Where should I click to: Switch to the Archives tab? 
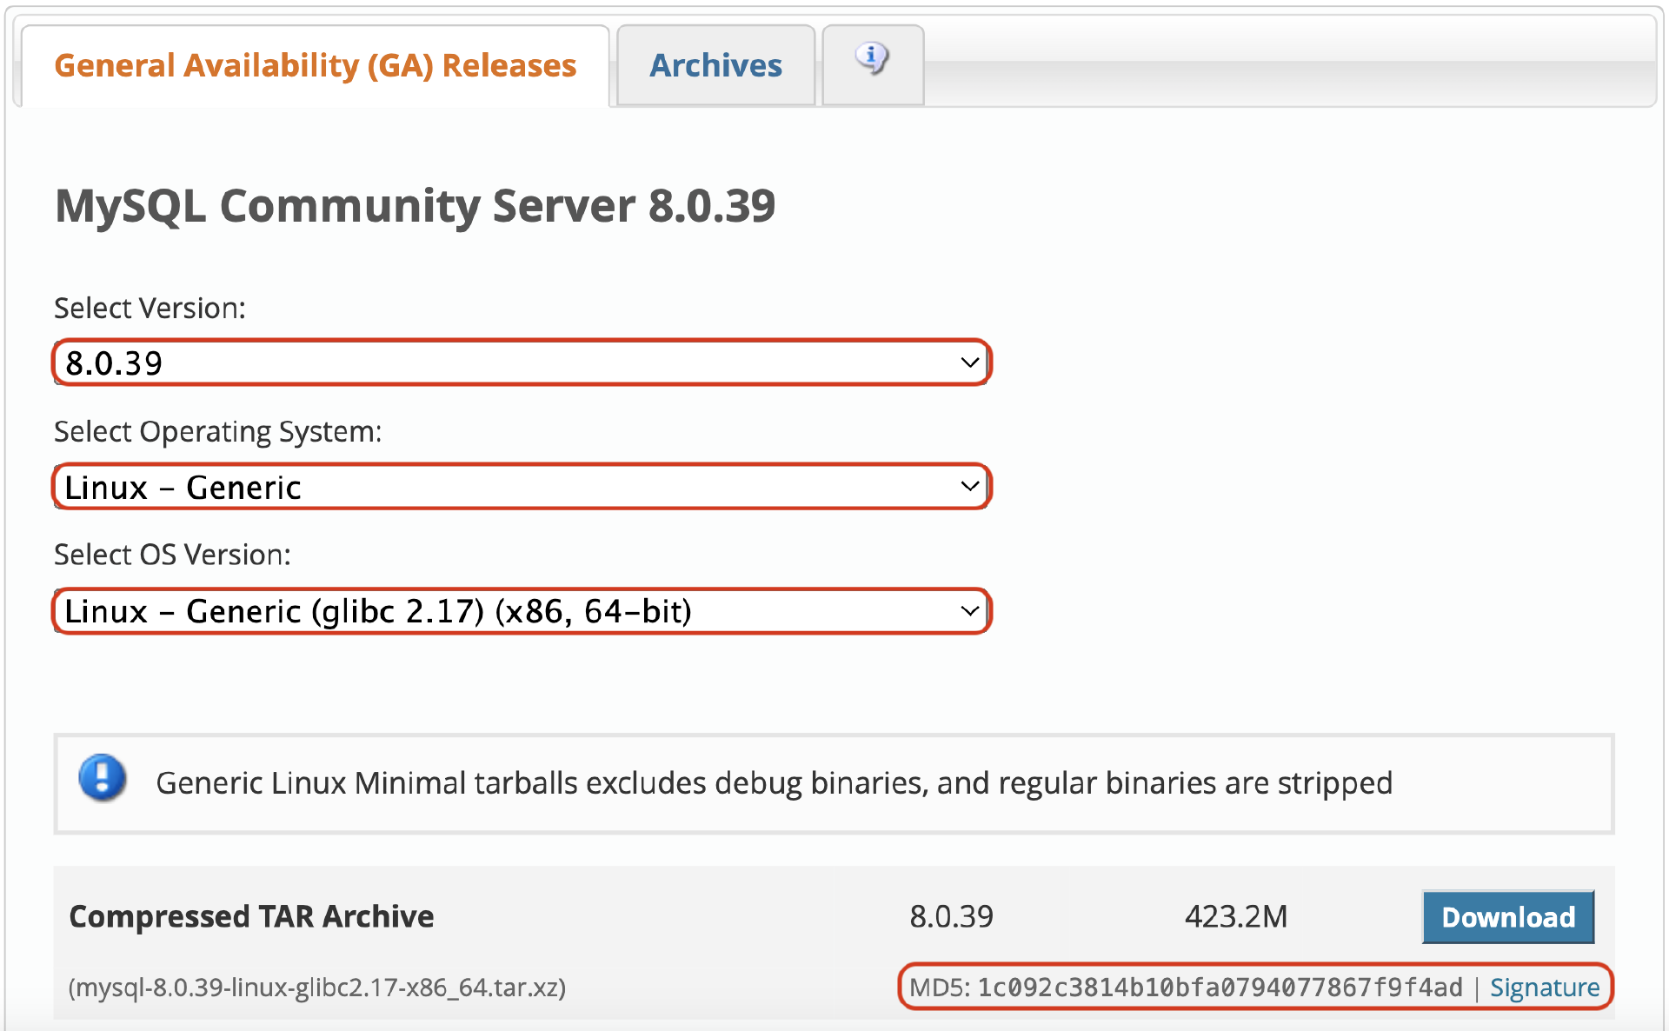point(715,66)
